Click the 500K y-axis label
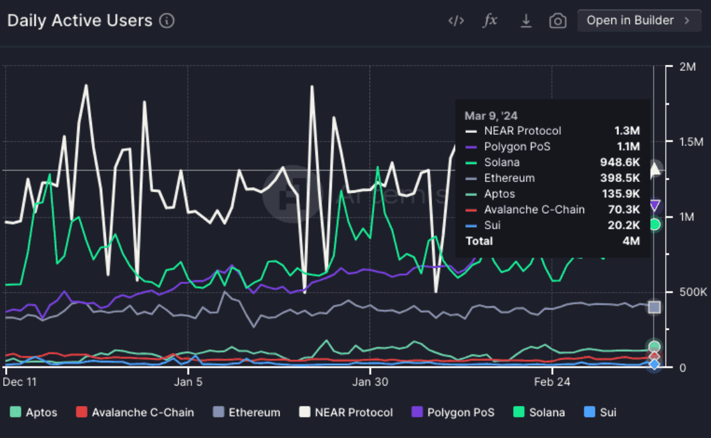 click(693, 292)
